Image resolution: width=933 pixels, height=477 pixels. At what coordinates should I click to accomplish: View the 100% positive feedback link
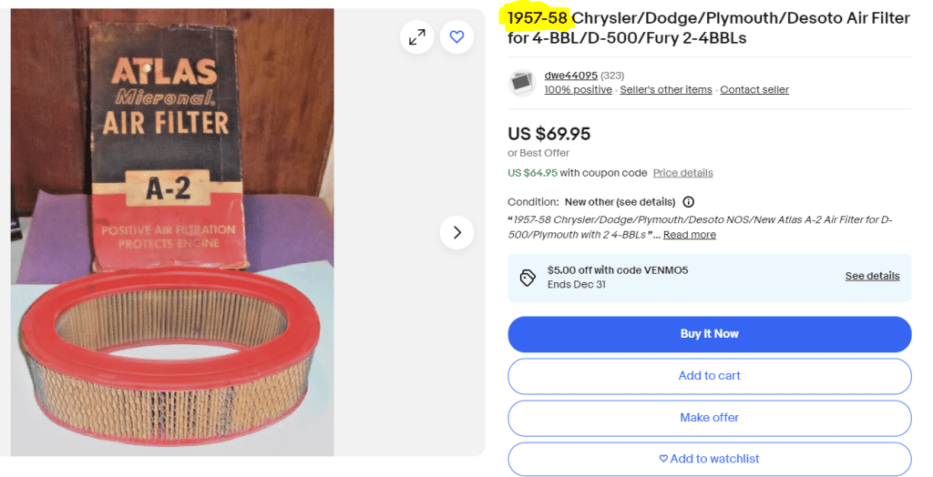click(578, 90)
